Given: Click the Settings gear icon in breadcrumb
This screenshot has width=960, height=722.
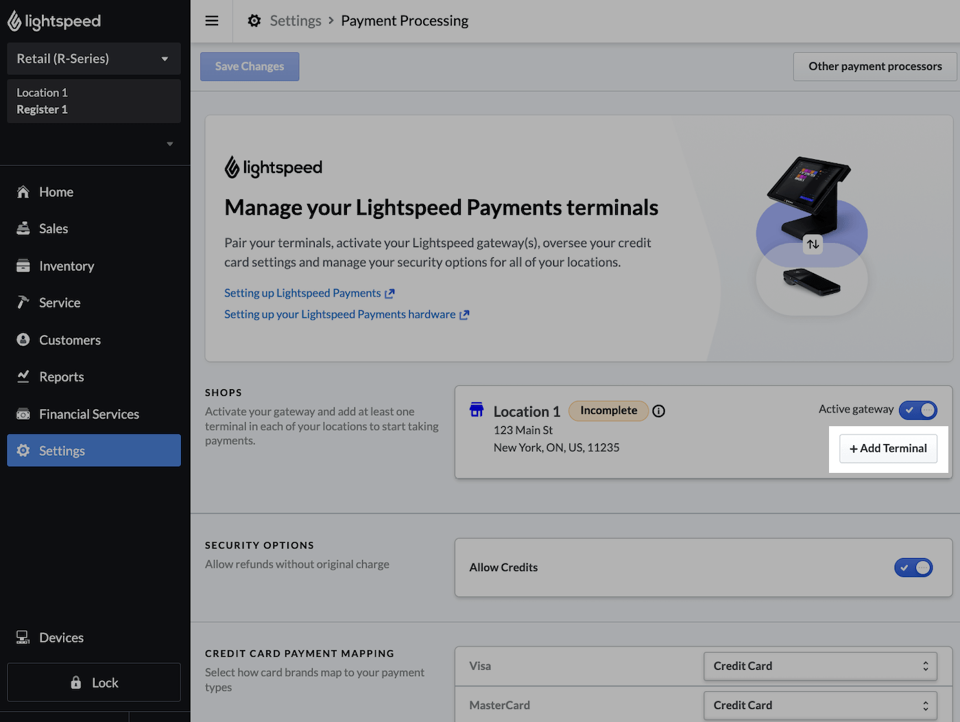Looking at the screenshot, I should coord(254,21).
